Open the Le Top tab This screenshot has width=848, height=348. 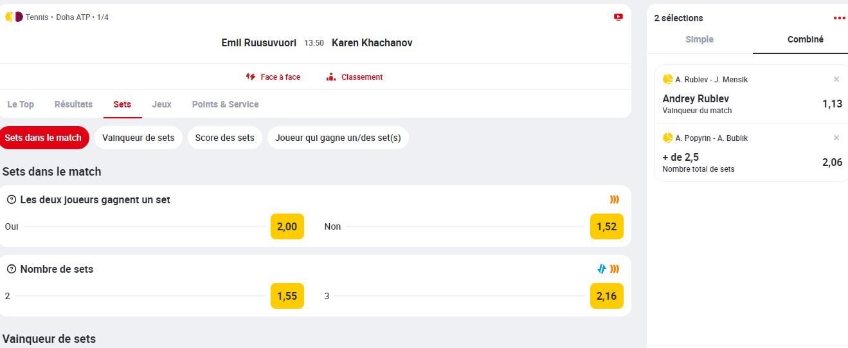click(21, 104)
